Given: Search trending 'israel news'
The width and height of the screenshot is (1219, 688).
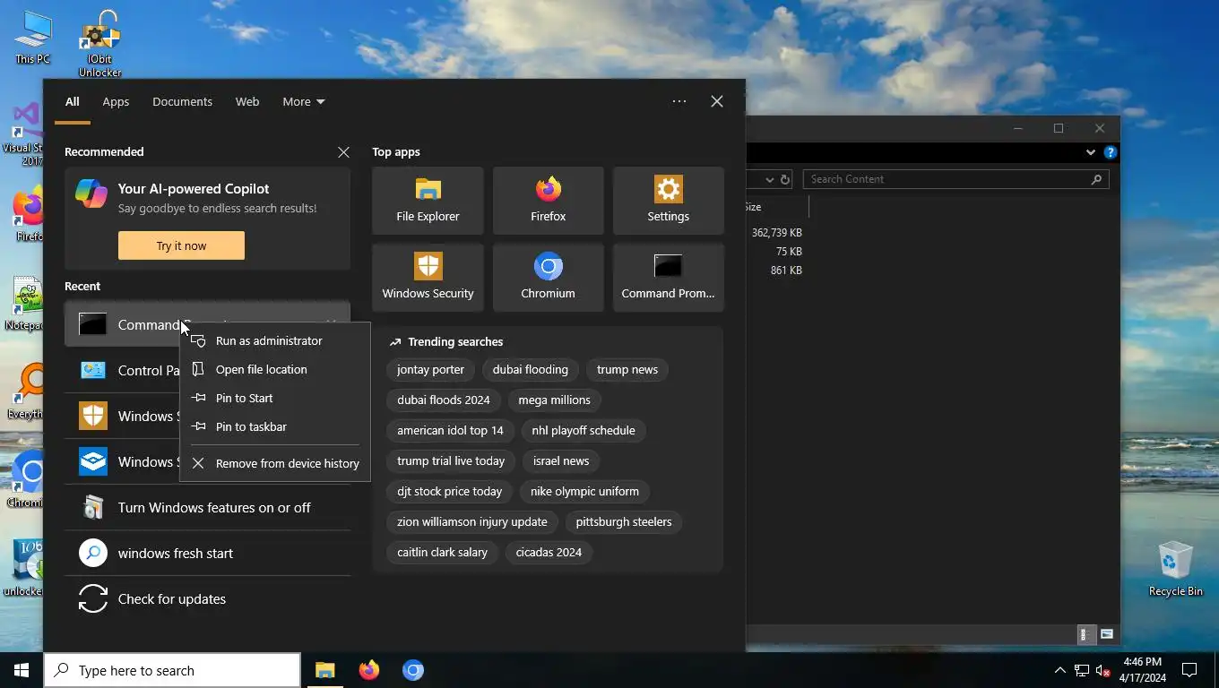Looking at the screenshot, I should click(x=561, y=460).
